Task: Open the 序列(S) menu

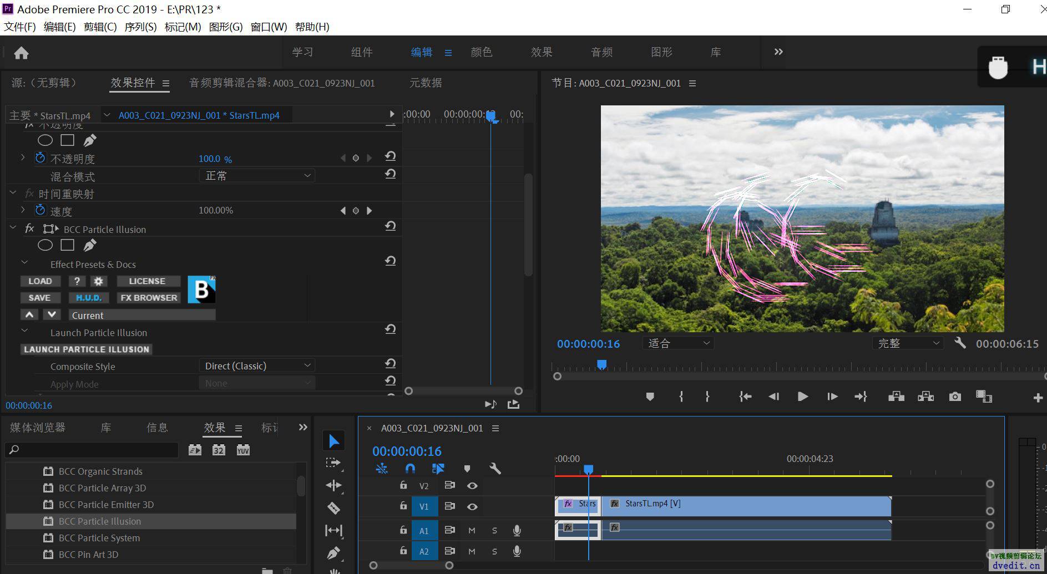Action: click(x=140, y=27)
